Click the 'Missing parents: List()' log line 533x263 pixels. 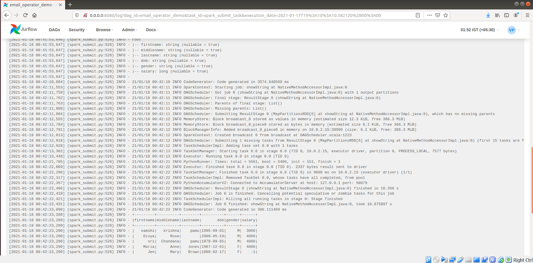138,109
